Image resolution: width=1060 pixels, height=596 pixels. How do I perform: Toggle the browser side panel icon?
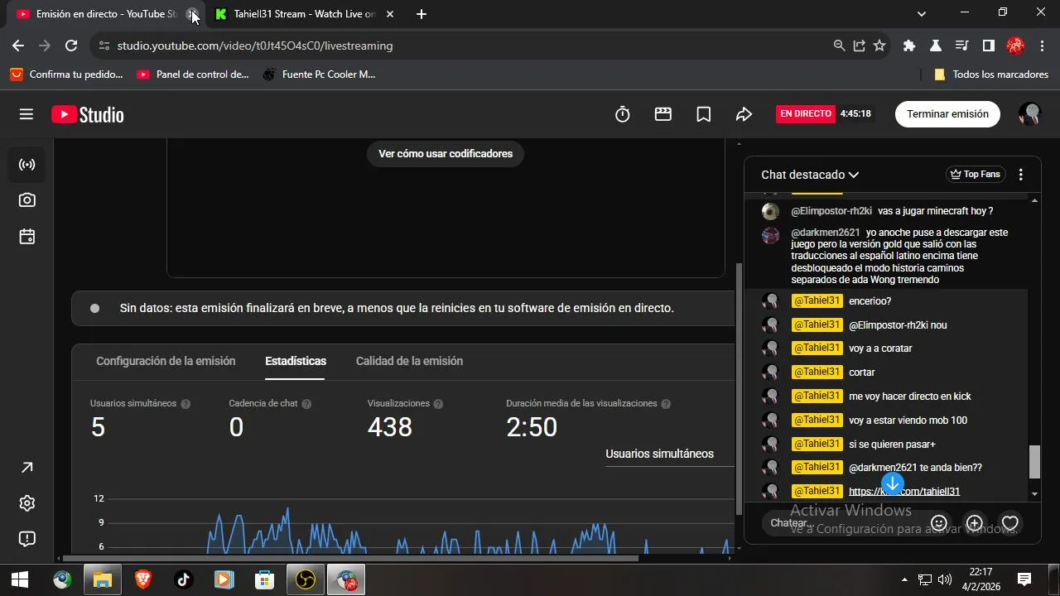[988, 46]
